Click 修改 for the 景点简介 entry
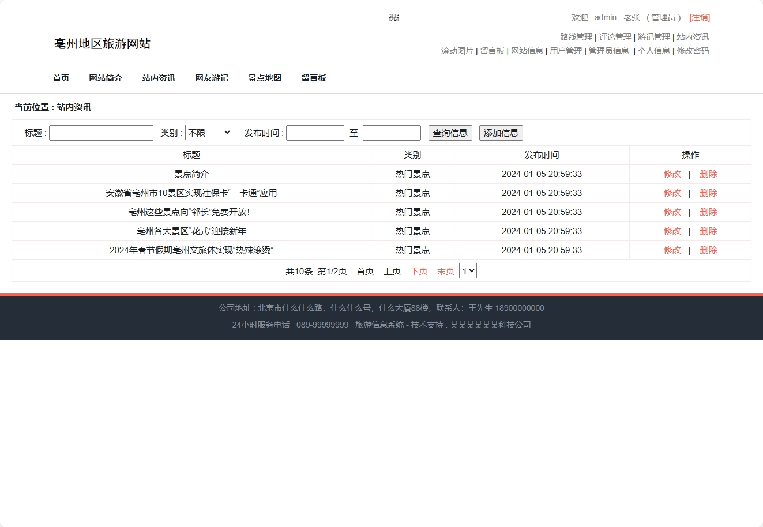The image size is (763, 527). click(672, 174)
